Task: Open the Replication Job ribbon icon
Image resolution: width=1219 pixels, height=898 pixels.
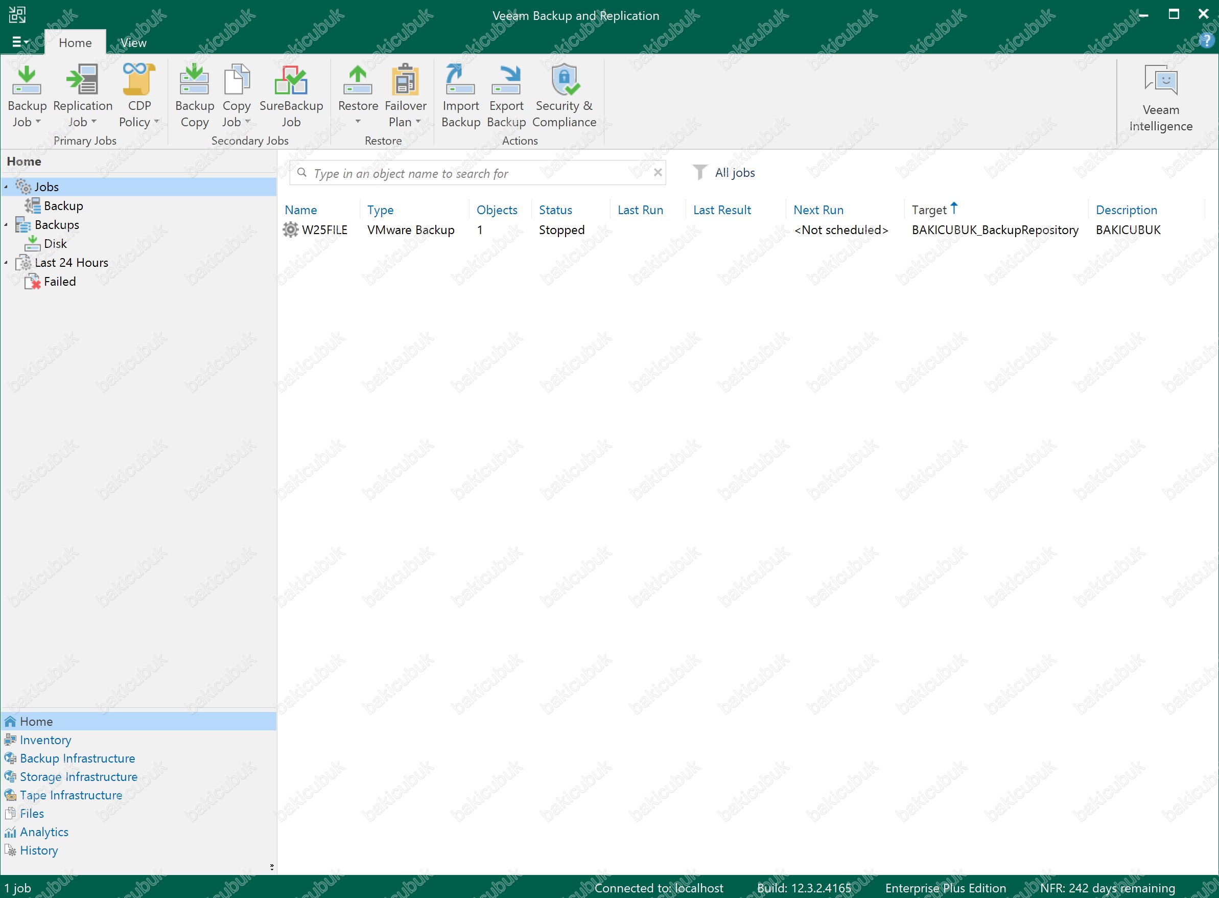Action: click(x=82, y=80)
